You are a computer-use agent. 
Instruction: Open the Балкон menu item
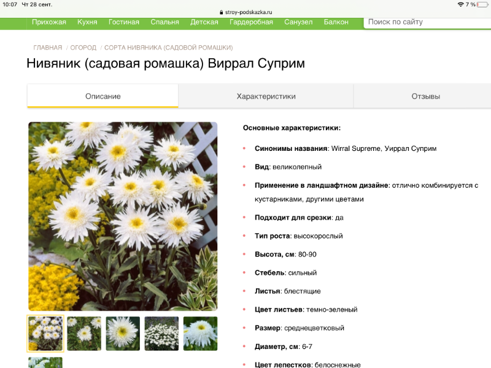pyautogui.click(x=336, y=22)
